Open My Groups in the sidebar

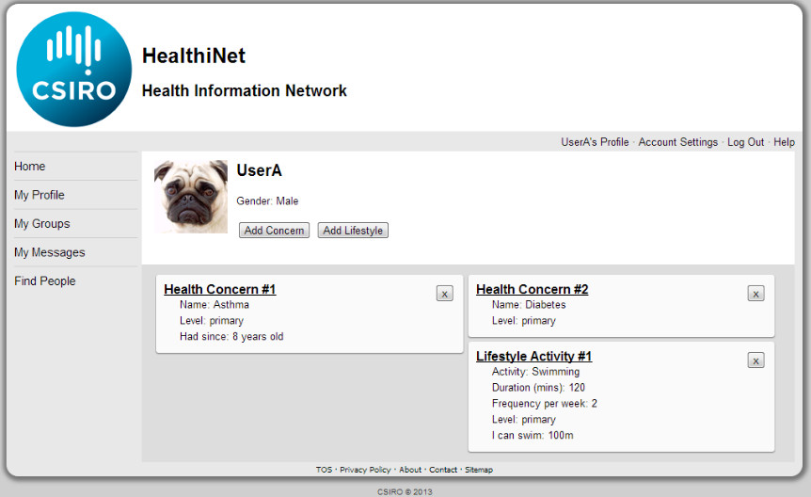pyautogui.click(x=42, y=224)
